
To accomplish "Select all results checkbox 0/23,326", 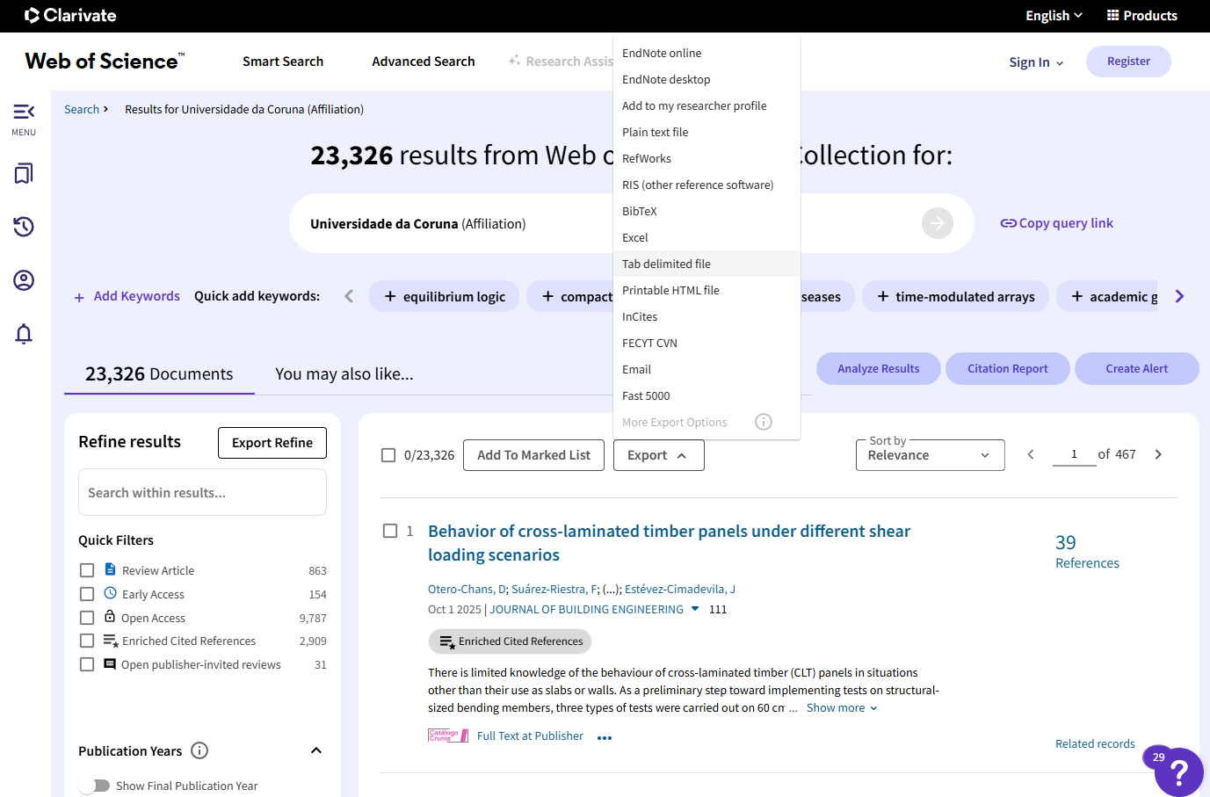I will click(388, 455).
